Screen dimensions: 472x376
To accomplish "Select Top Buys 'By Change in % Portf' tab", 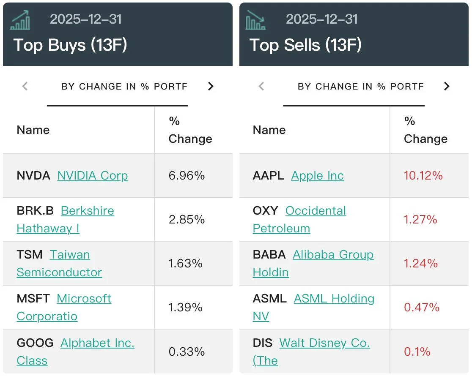I will [124, 87].
